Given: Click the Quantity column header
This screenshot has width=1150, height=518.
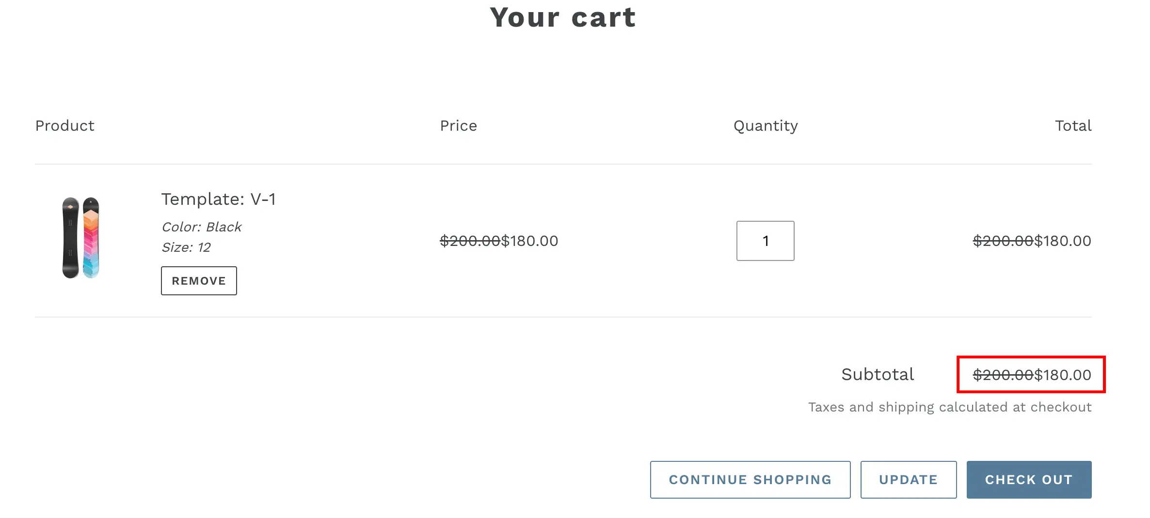Looking at the screenshot, I should pos(766,126).
